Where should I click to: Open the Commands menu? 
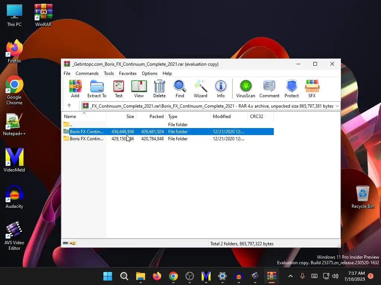[87, 73]
